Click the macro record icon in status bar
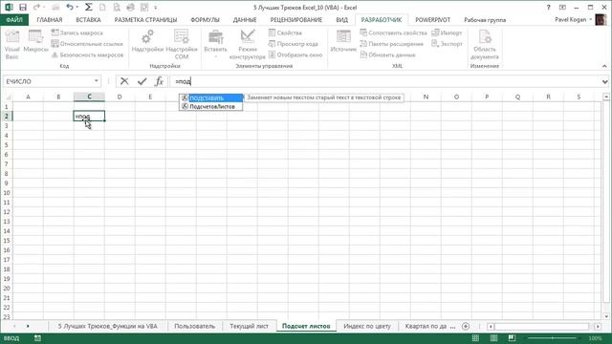612x344 pixels. point(37,338)
